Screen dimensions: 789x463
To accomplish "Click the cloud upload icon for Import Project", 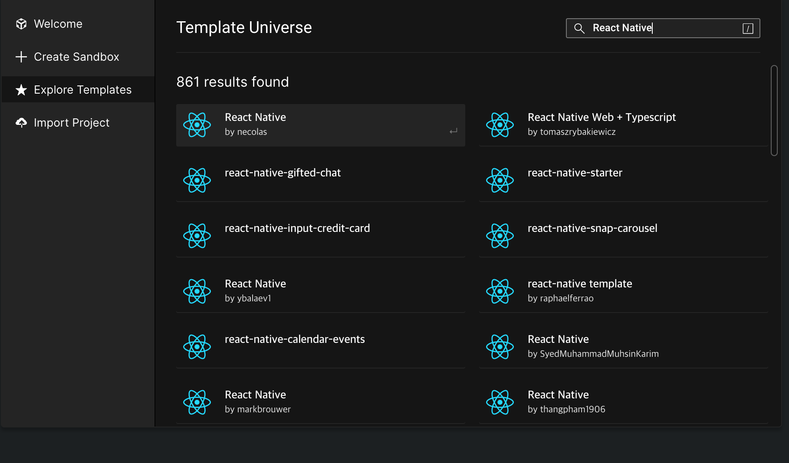I will pos(21,123).
